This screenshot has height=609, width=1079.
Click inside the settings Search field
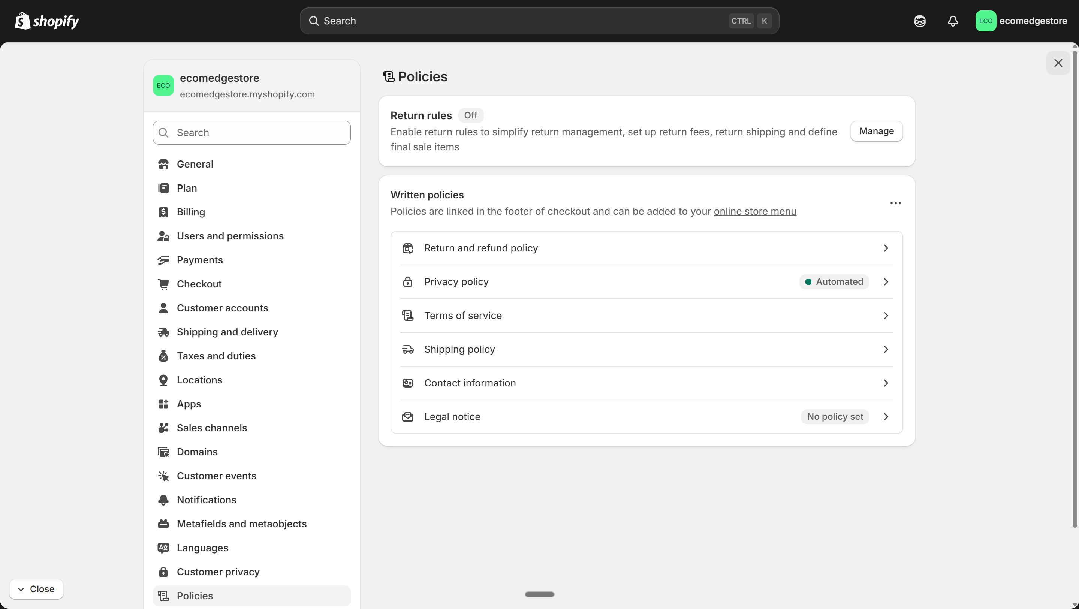pyautogui.click(x=251, y=132)
